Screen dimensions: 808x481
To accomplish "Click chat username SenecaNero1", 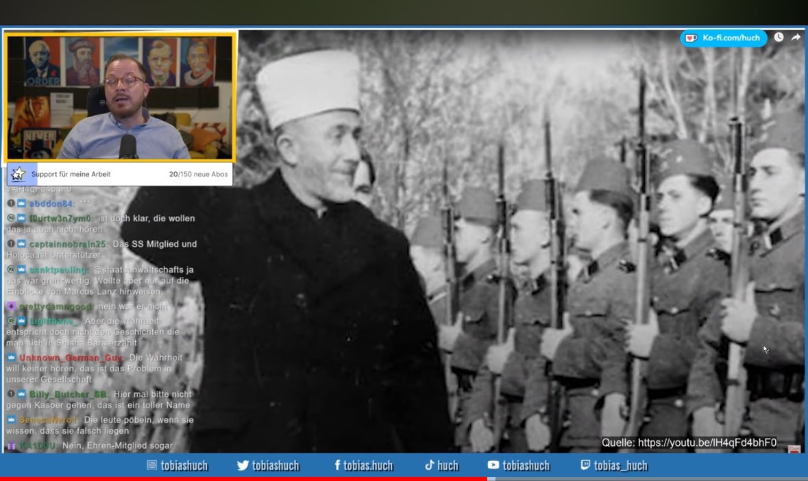I will coord(47,420).
